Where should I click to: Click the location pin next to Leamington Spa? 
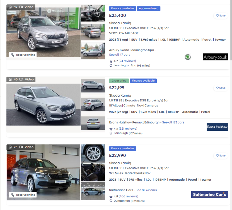[x=111, y=66]
